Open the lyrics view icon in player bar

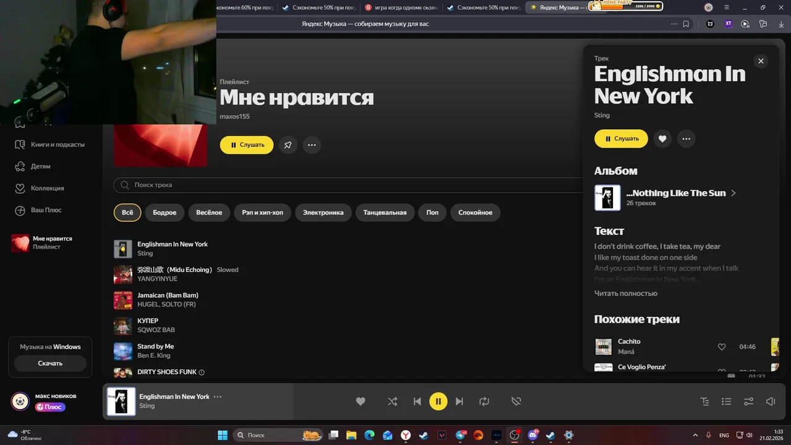coord(705,401)
